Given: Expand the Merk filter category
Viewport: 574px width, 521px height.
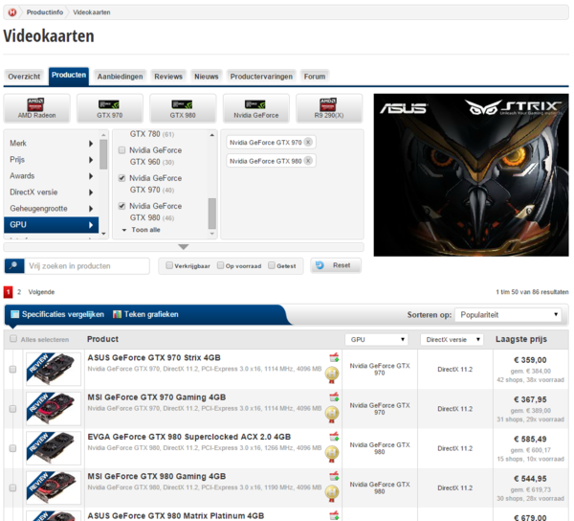Looking at the screenshot, I should pos(52,144).
